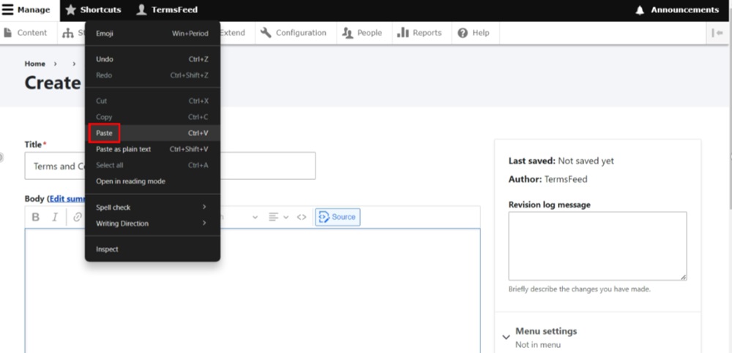Click the insert link icon
The image size is (732, 353).
click(78, 217)
